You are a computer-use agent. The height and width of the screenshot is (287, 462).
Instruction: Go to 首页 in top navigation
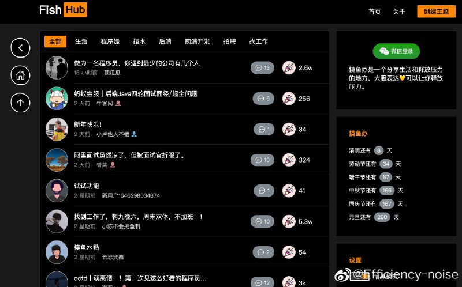point(374,12)
